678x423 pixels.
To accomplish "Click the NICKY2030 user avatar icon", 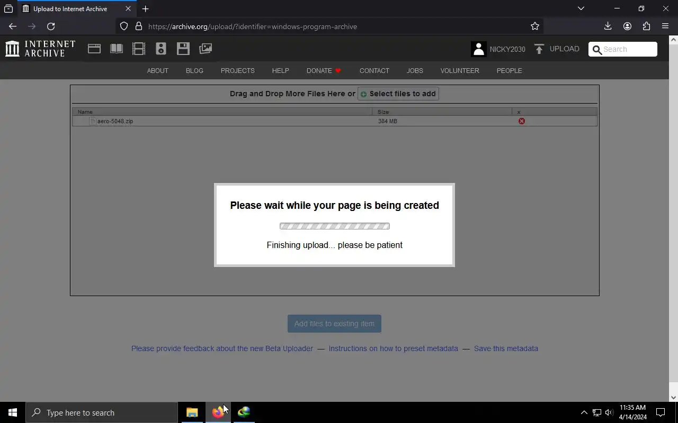I will 478,49.
